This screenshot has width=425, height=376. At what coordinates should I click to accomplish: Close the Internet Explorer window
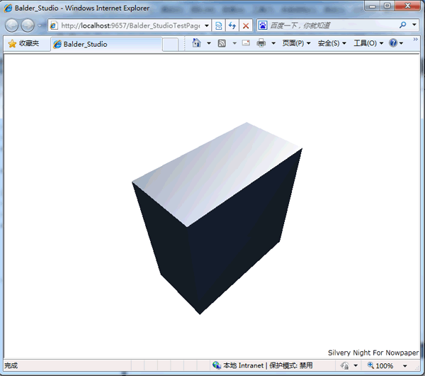(x=408, y=6)
